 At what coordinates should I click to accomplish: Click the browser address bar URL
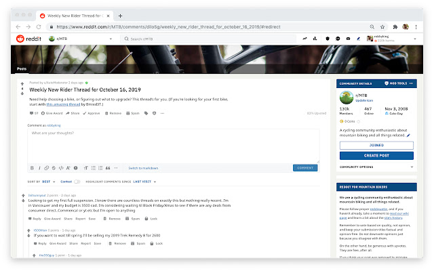coord(168,27)
